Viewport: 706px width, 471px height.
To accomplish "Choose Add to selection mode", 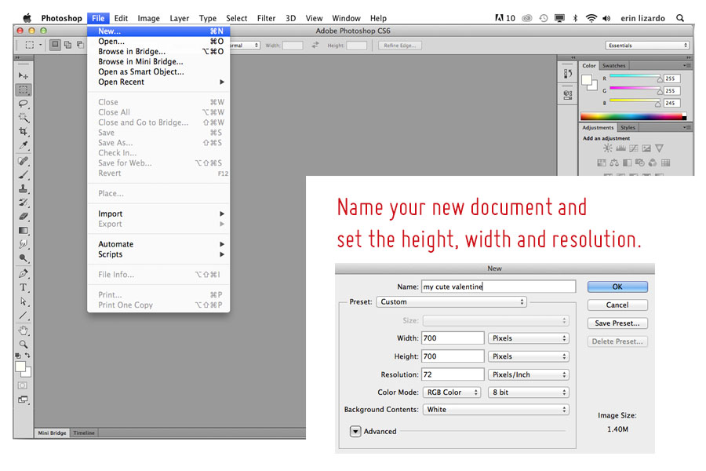I will coord(67,45).
